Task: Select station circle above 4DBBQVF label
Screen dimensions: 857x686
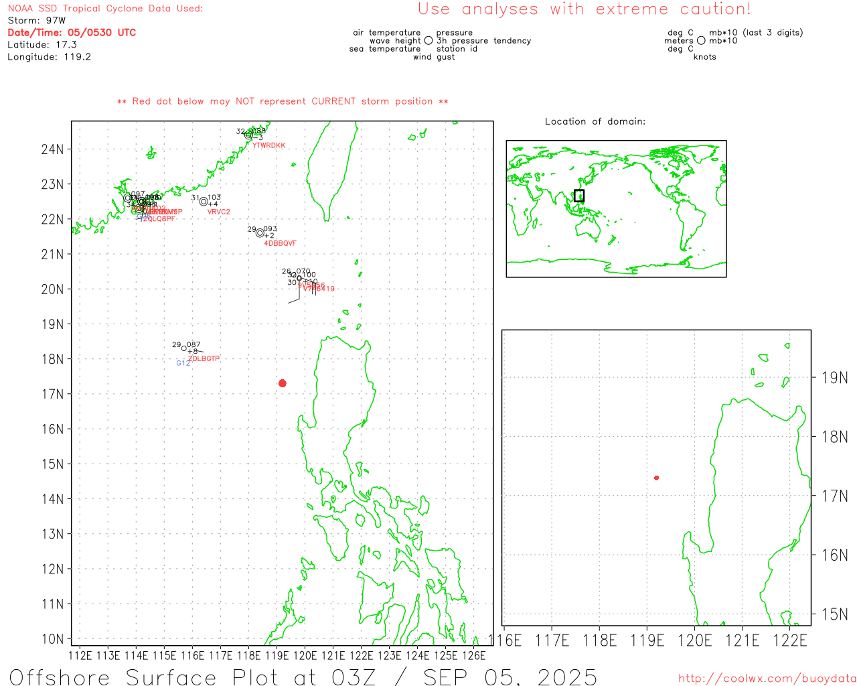Action: [x=260, y=233]
